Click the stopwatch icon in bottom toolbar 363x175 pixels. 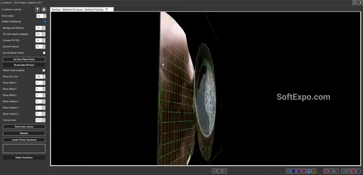coord(288,171)
